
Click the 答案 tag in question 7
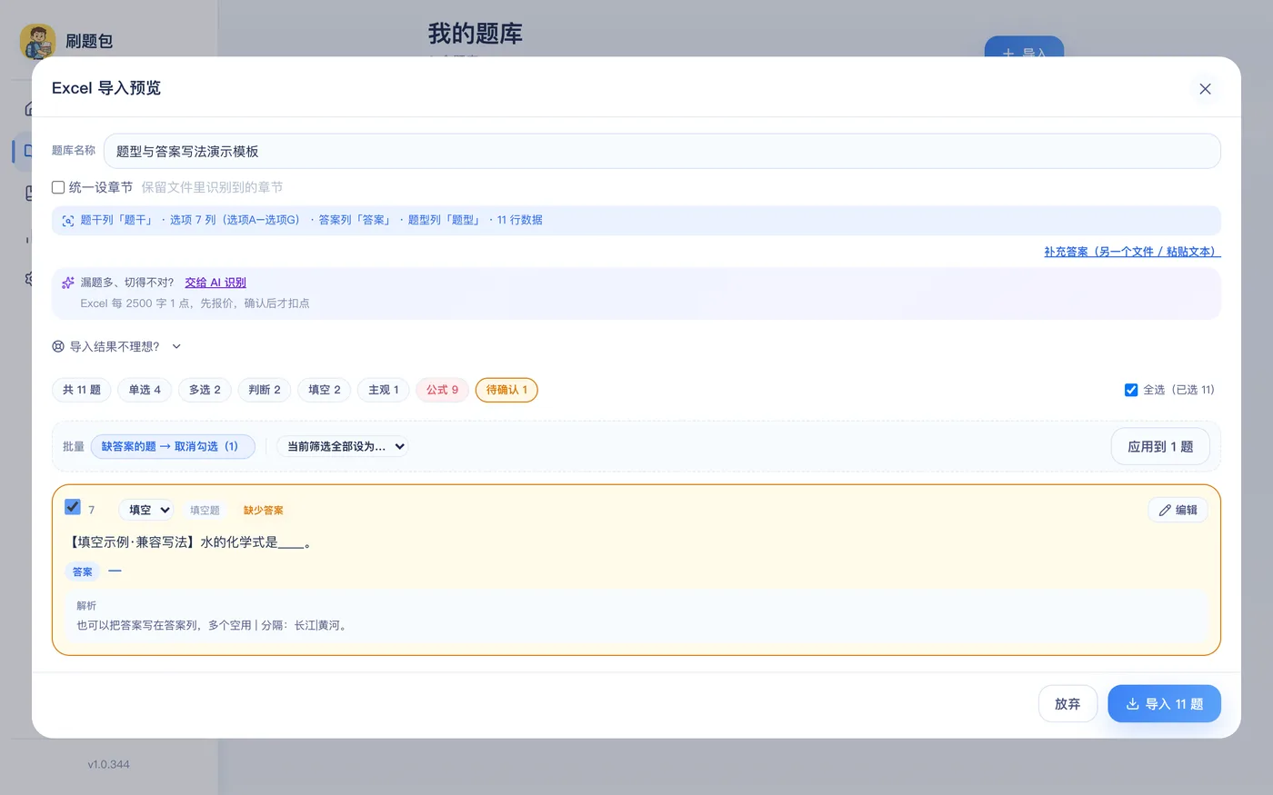83,571
